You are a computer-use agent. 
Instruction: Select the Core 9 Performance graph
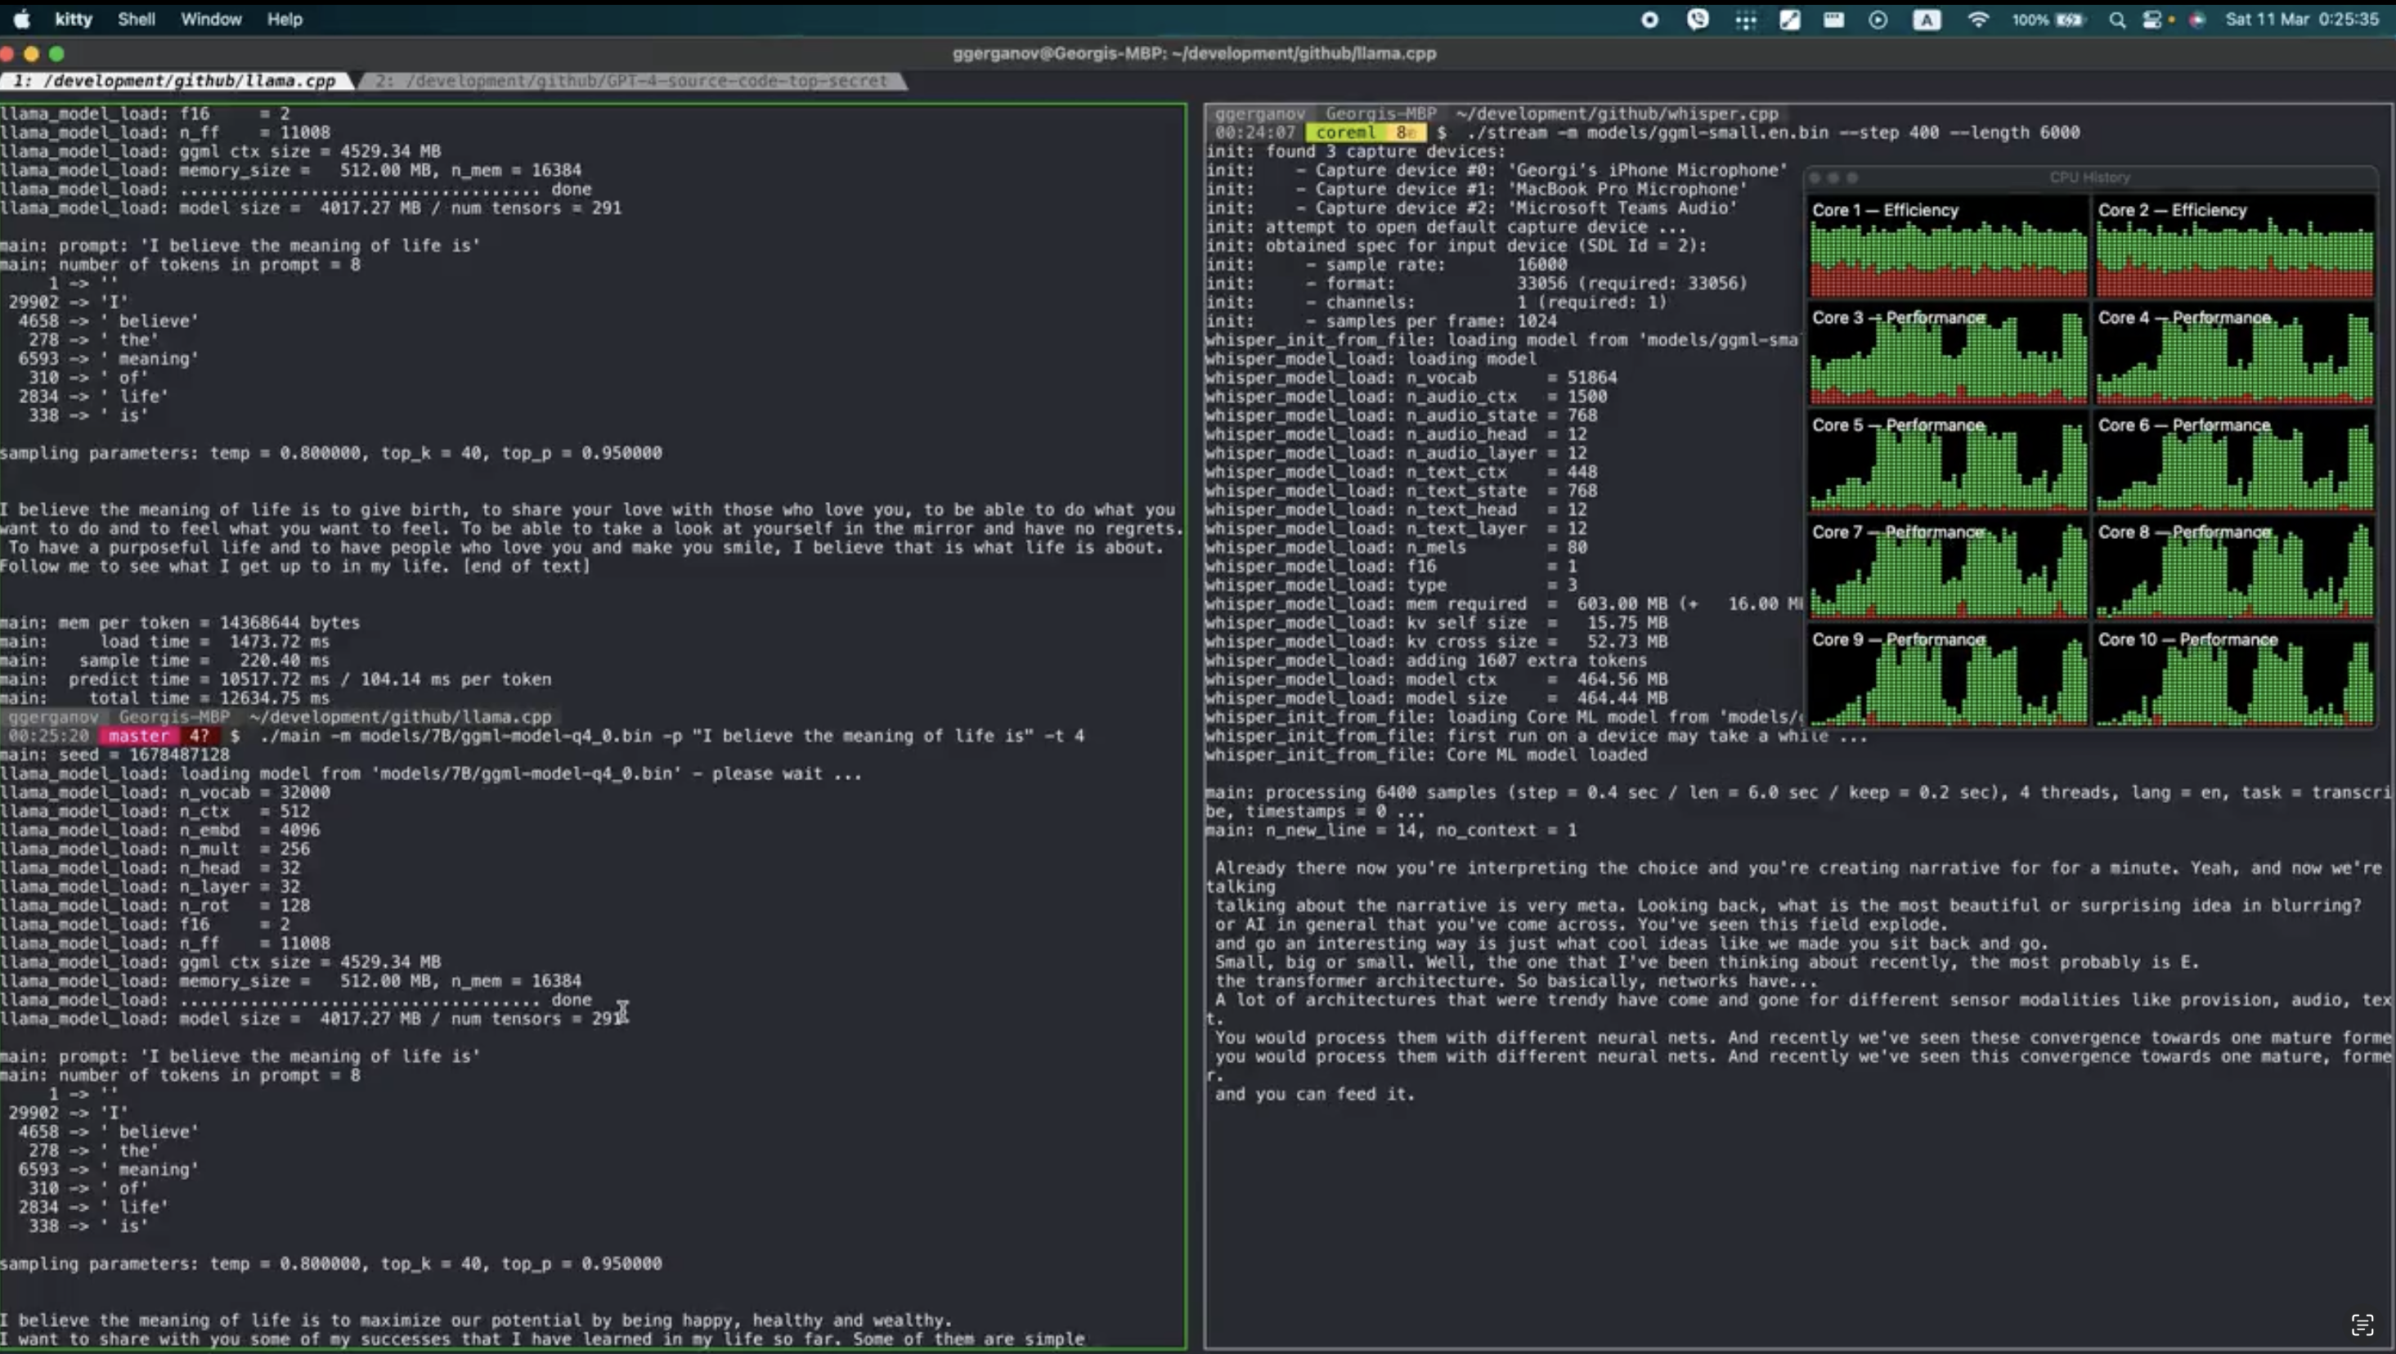[1949, 676]
